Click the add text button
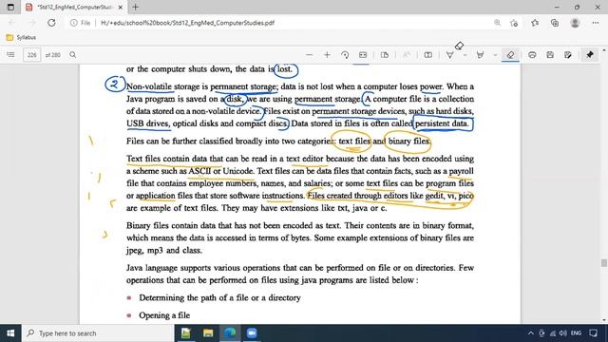The height and width of the screenshot is (342, 608). 428,55
